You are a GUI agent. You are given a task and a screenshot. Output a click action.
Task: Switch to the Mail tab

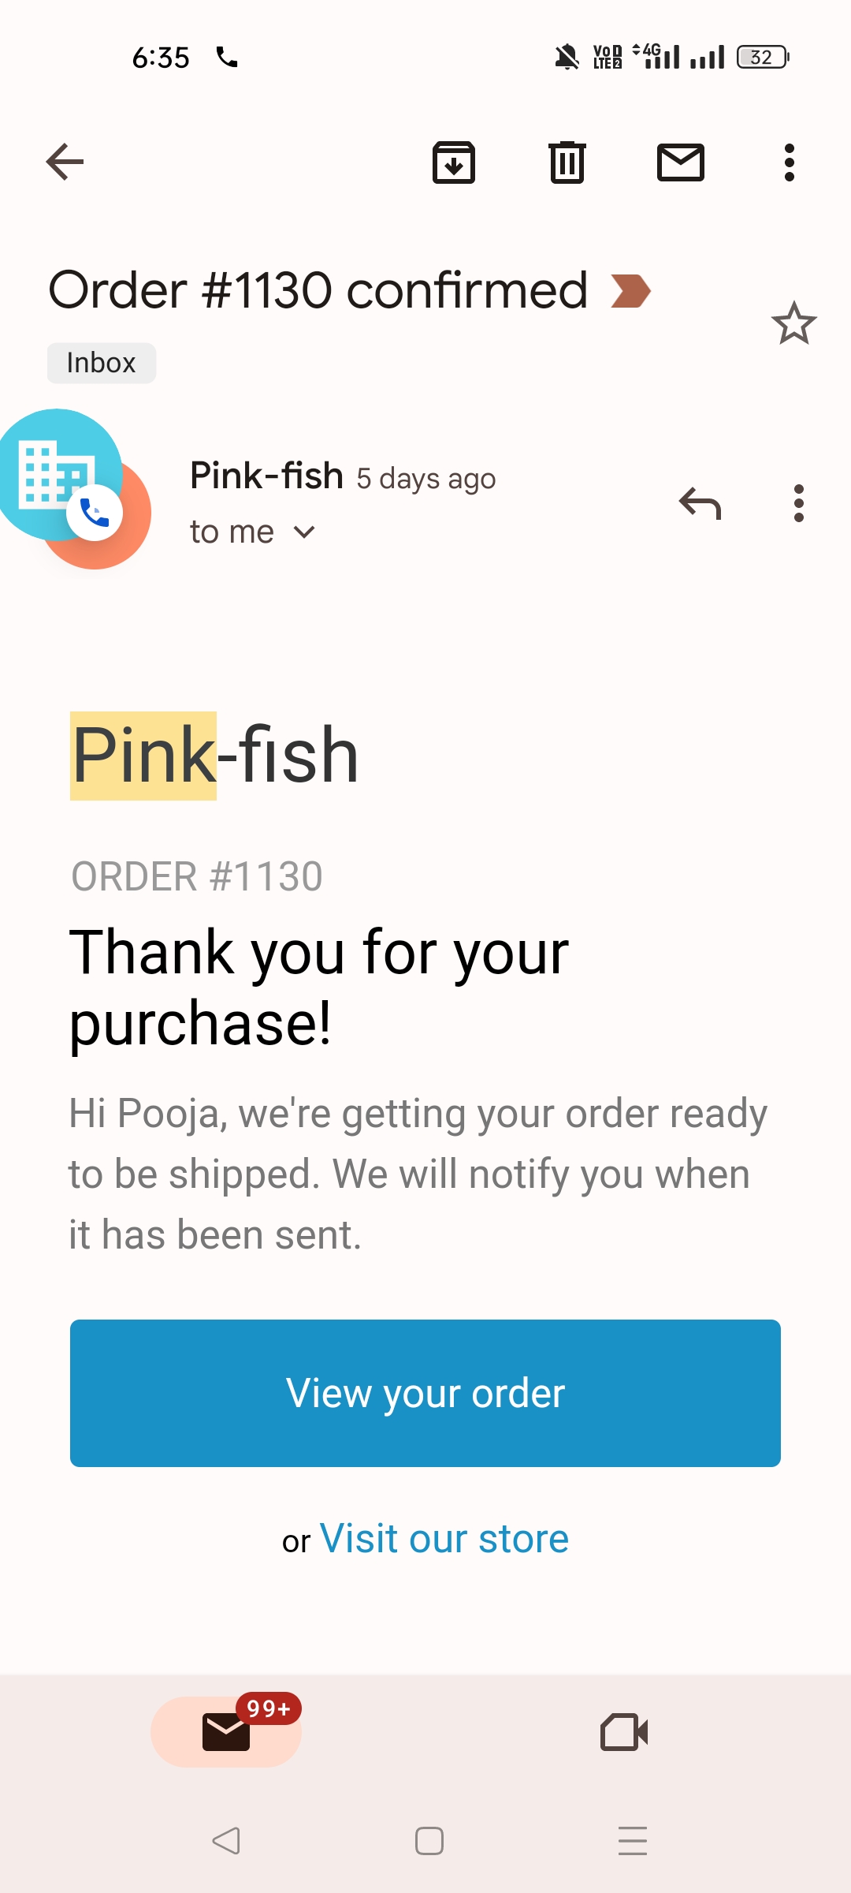[x=226, y=1732]
